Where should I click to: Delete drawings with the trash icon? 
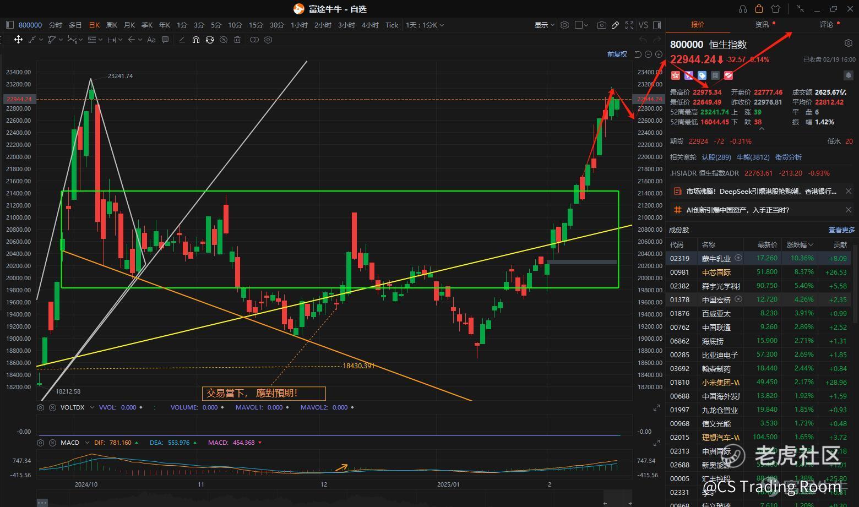point(237,40)
